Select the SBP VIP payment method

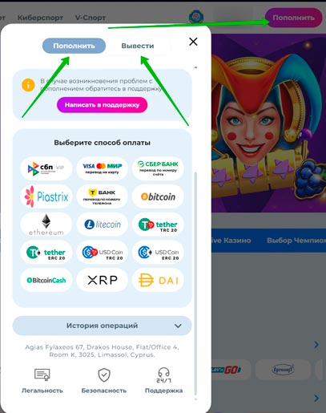pyautogui.click(x=46, y=168)
